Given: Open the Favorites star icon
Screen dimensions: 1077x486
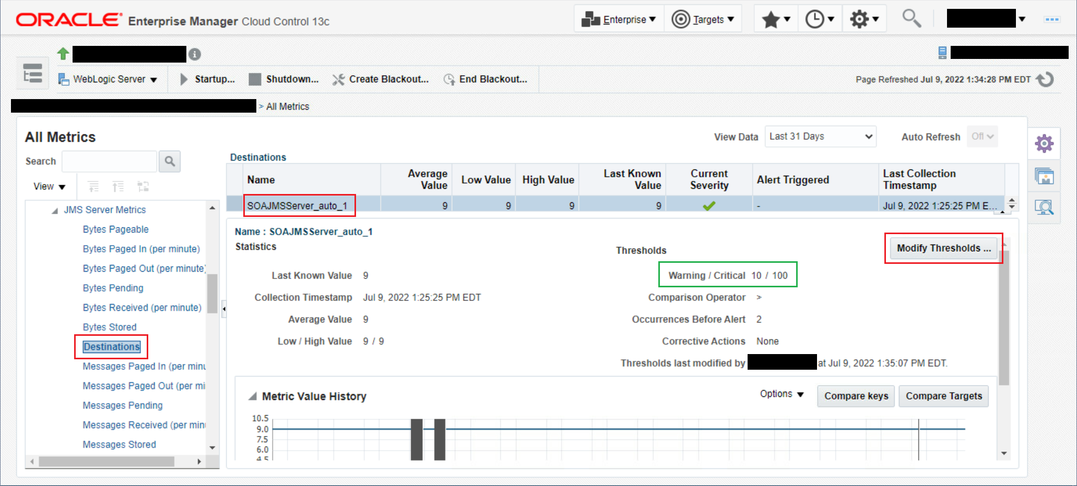Looking at the screenshot, I should (772, 18).
